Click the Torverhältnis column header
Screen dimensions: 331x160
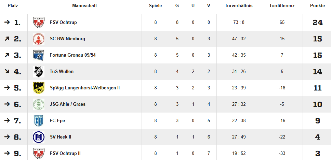239,6
